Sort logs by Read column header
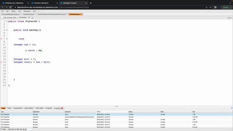Screen dimensions: 233x131 (x=176, y=112)
